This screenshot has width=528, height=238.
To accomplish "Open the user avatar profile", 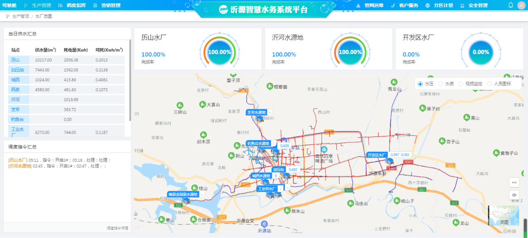I will [x=521, y=5].
